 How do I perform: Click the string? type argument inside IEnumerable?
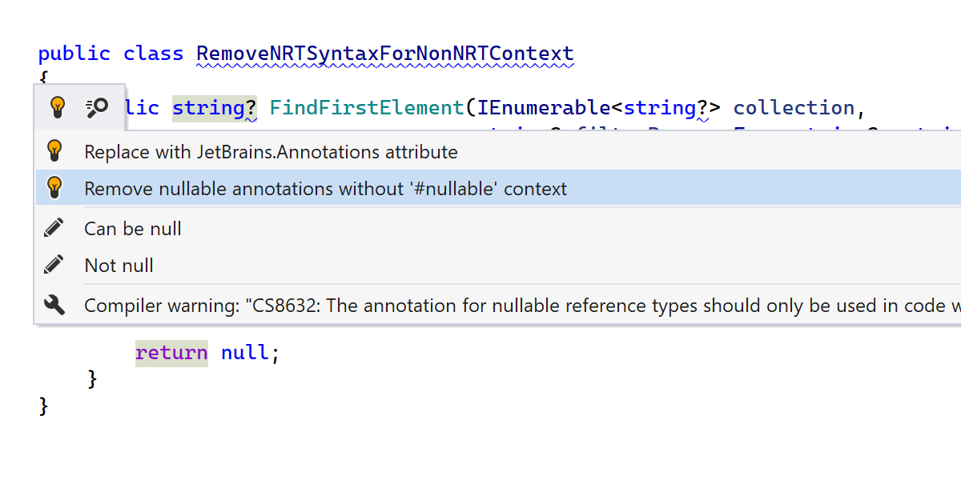coord(665,108)
